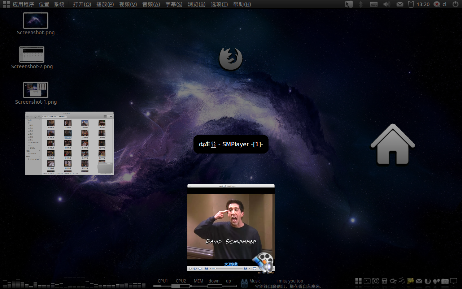
Task: Open the 浏览(B) browse menu
Action: pos(197,4)
